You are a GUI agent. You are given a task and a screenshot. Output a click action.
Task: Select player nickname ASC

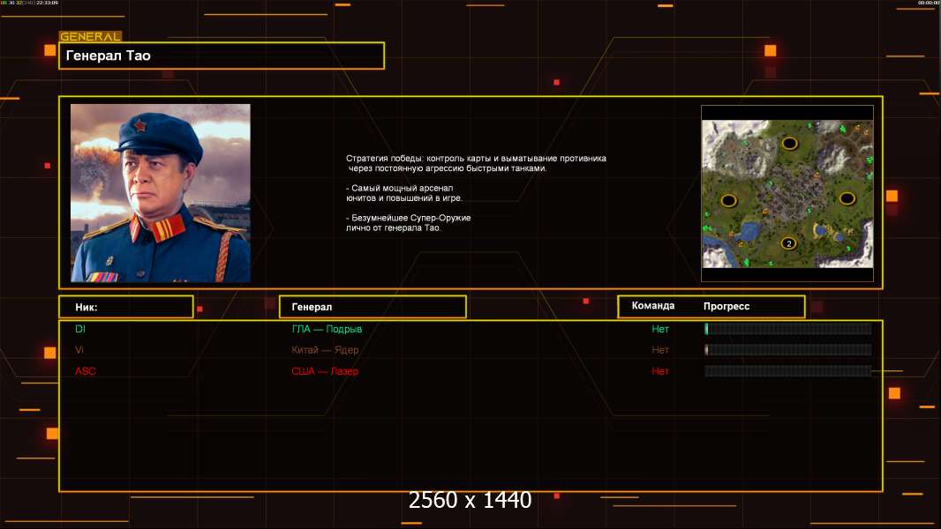(86, 371)
